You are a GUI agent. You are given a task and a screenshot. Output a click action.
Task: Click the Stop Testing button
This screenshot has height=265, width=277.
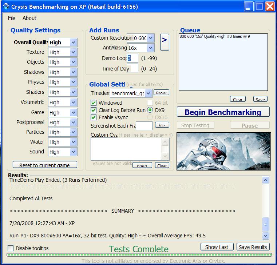click(195, 125)
